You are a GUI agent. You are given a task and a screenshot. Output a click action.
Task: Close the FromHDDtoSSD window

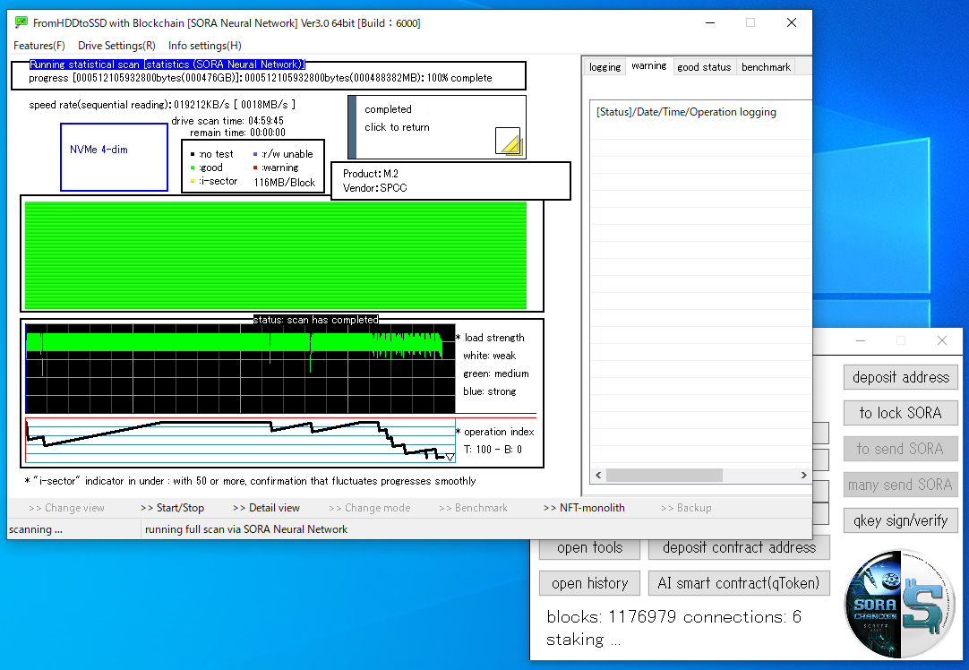pos(791,23)
